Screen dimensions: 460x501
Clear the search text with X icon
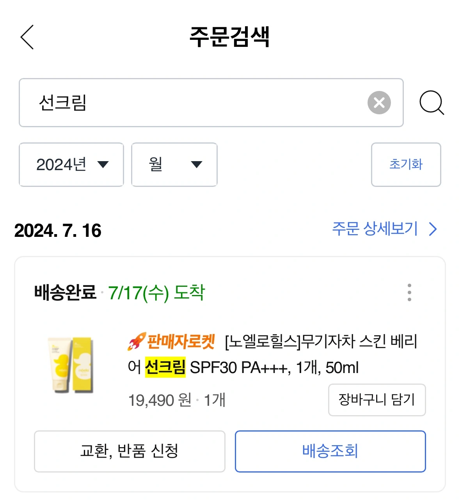(x=379, y=103)
